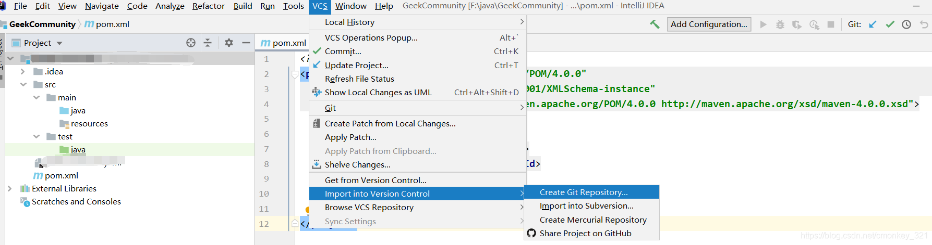This screenshot has width=932, height=245.
Task: Click Apply Patch menu item
Action: coord(418,137)
